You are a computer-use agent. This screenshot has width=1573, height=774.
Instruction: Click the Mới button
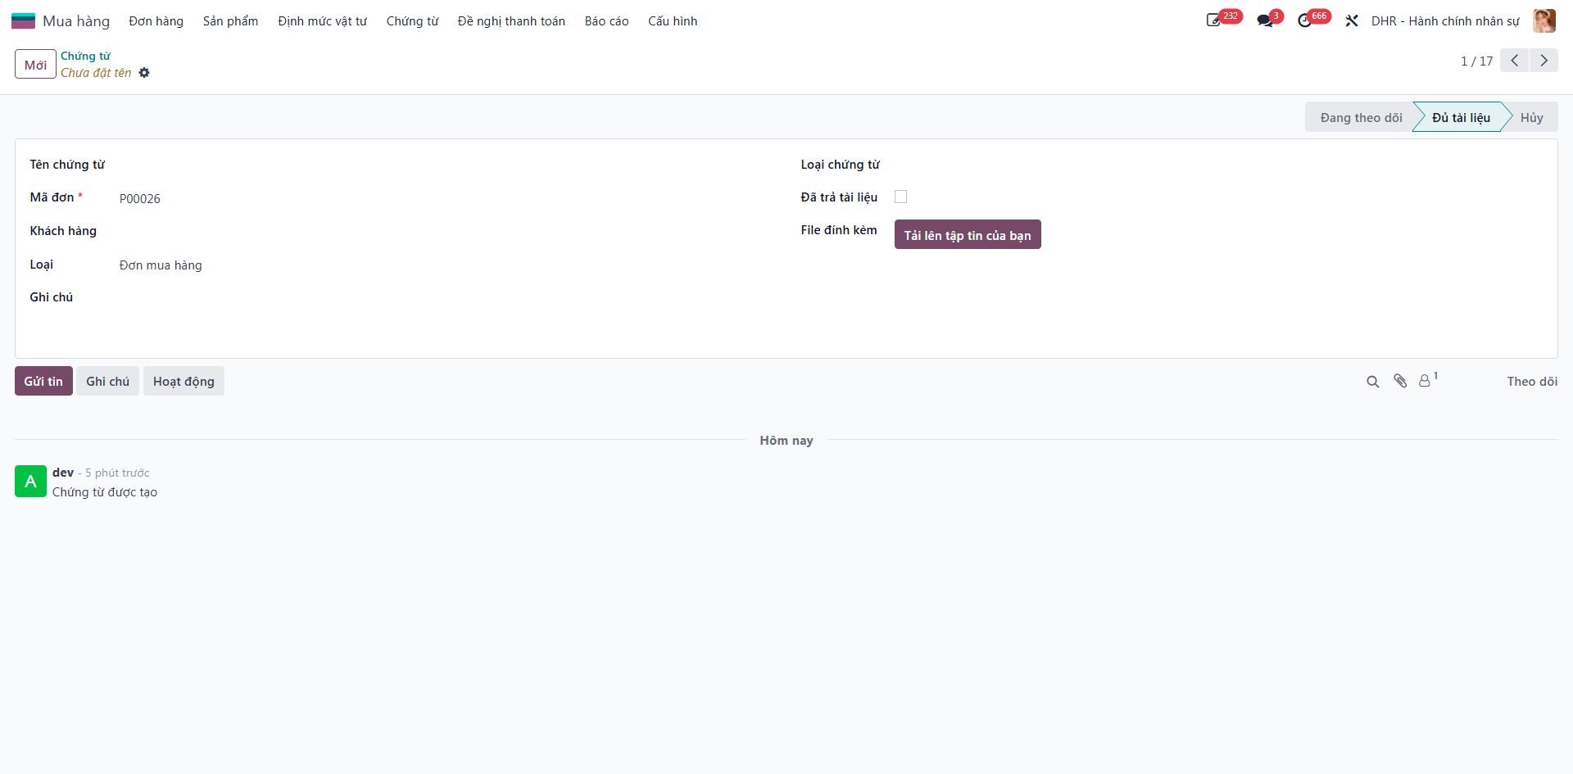tap(35, 65)
